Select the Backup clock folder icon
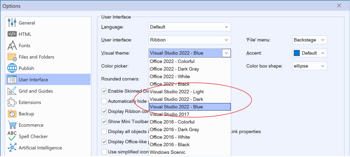The width and height of the screenshot is (350, 157). (12, 114)
